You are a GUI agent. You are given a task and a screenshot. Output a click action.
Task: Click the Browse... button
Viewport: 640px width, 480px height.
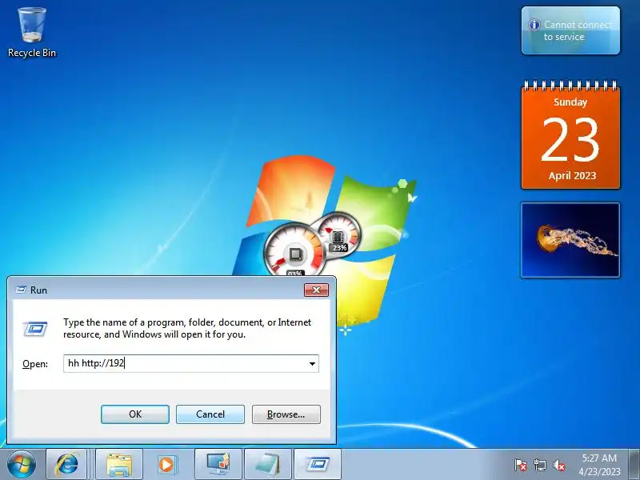point(286,414)
